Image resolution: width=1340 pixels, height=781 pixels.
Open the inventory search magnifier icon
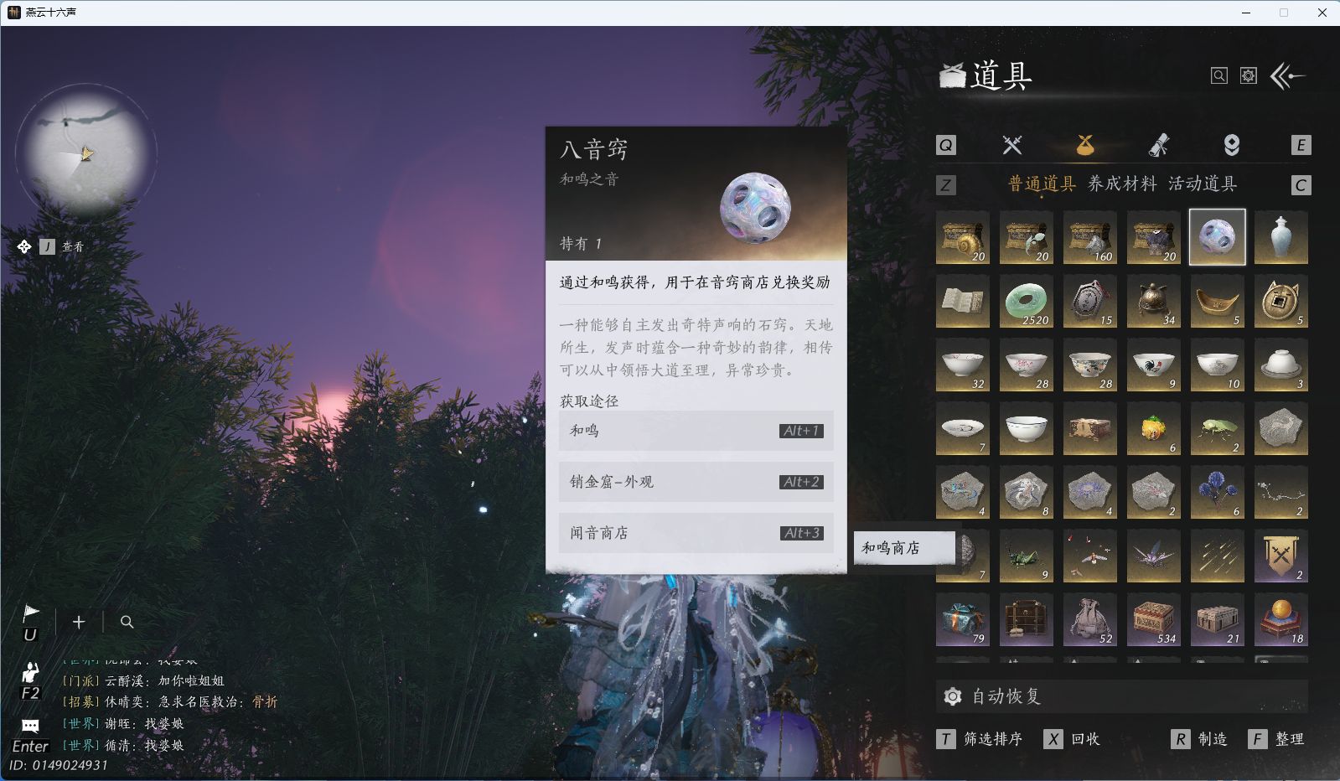point(1219,76)
